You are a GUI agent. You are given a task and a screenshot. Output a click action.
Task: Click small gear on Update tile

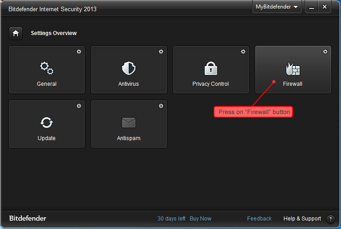pyautogui.click(x=79, y=106)
